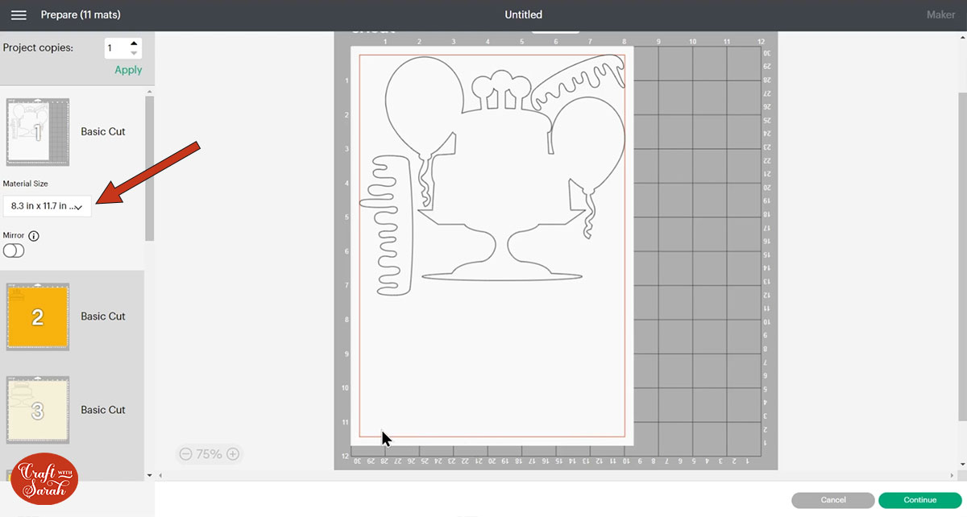The image size is (967, 517).
Task: Click the Mirror info icon
Action: 34,236
